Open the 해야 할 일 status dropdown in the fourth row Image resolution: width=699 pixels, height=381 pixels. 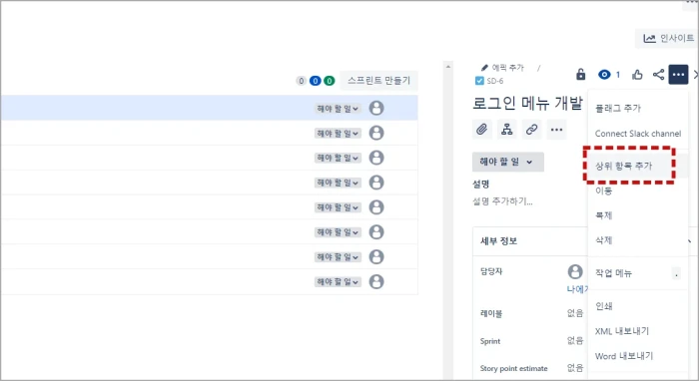(338, 183)
